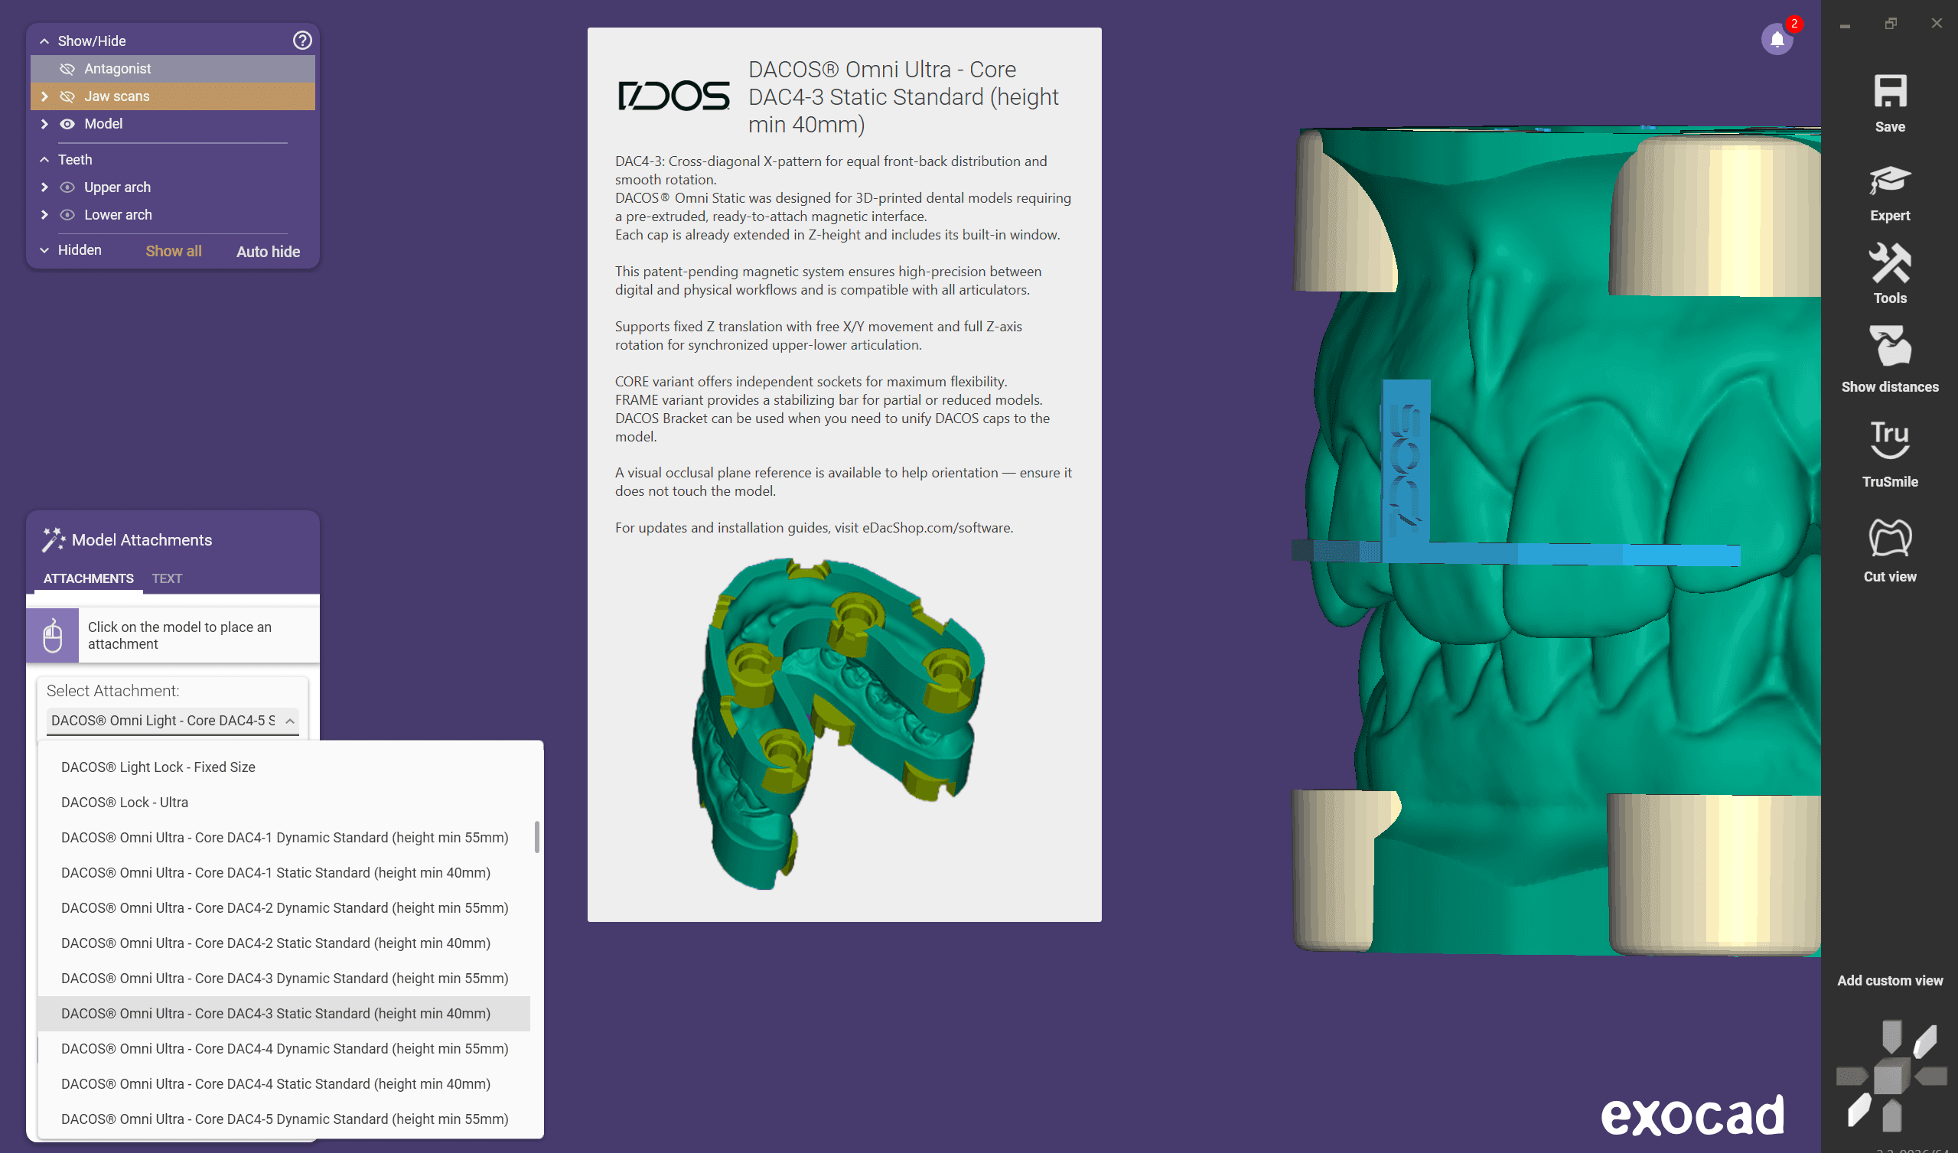Open Show/Hide help question mark
Viewport: 1958px width, 1153px height.
tap(302, 41)
